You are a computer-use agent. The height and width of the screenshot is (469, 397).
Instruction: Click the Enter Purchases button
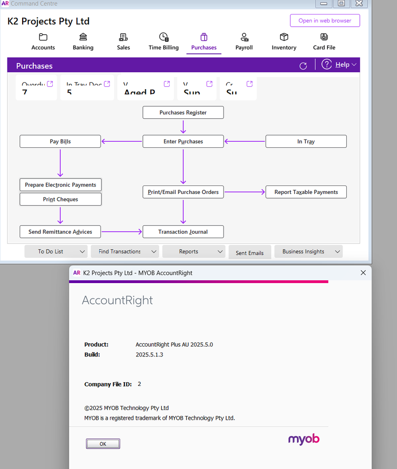click(x=183, y=141)
